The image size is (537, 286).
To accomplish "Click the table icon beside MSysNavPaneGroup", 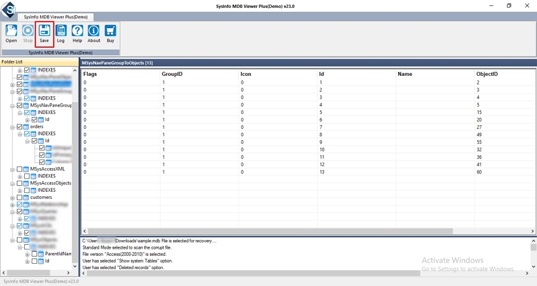I will pos(26,105).
